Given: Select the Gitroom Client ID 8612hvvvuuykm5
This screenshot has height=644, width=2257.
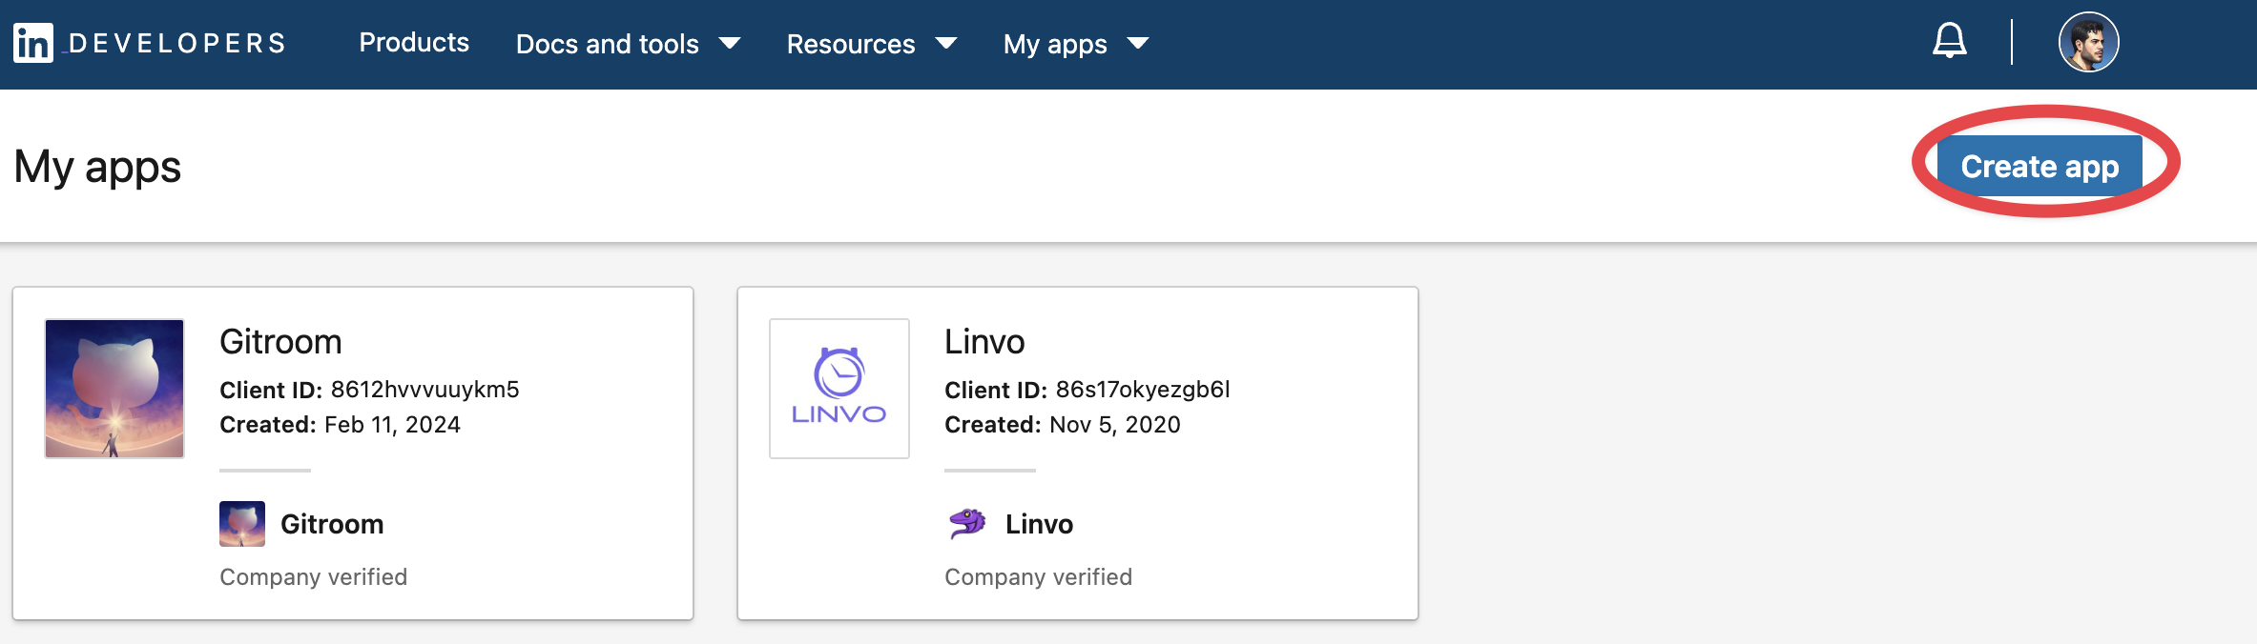Looking at the screenshot, I should point(424,390).
